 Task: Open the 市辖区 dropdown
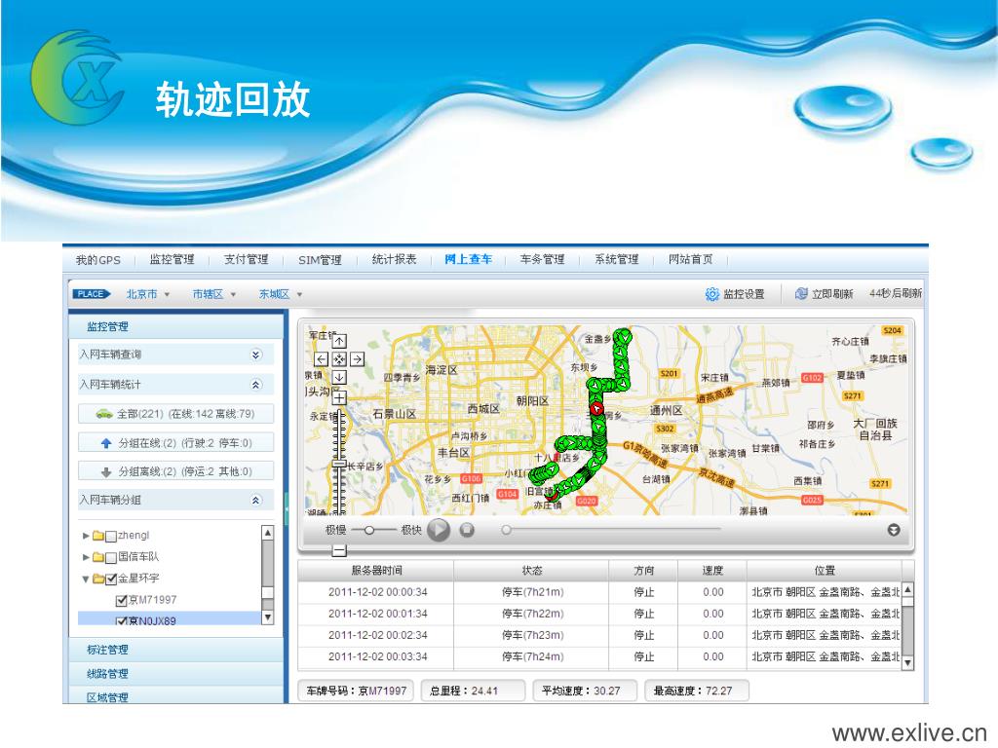point(214,294)
